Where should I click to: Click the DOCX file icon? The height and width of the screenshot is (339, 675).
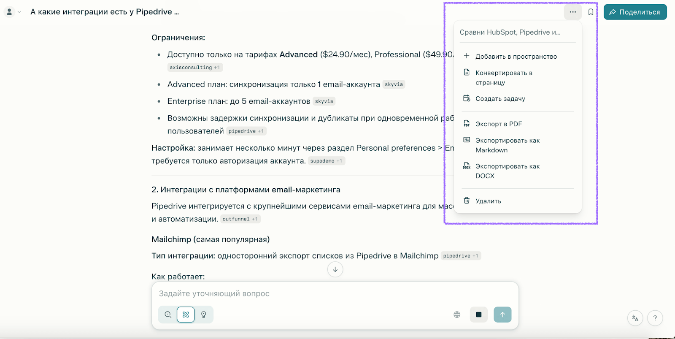(x=467, y=165)
